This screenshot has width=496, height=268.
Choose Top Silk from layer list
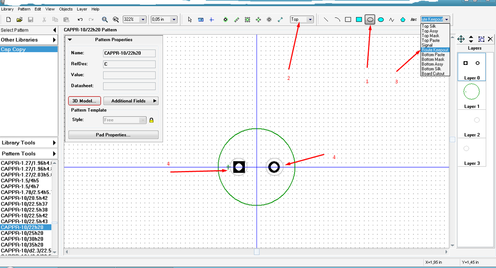coord(435,26)
